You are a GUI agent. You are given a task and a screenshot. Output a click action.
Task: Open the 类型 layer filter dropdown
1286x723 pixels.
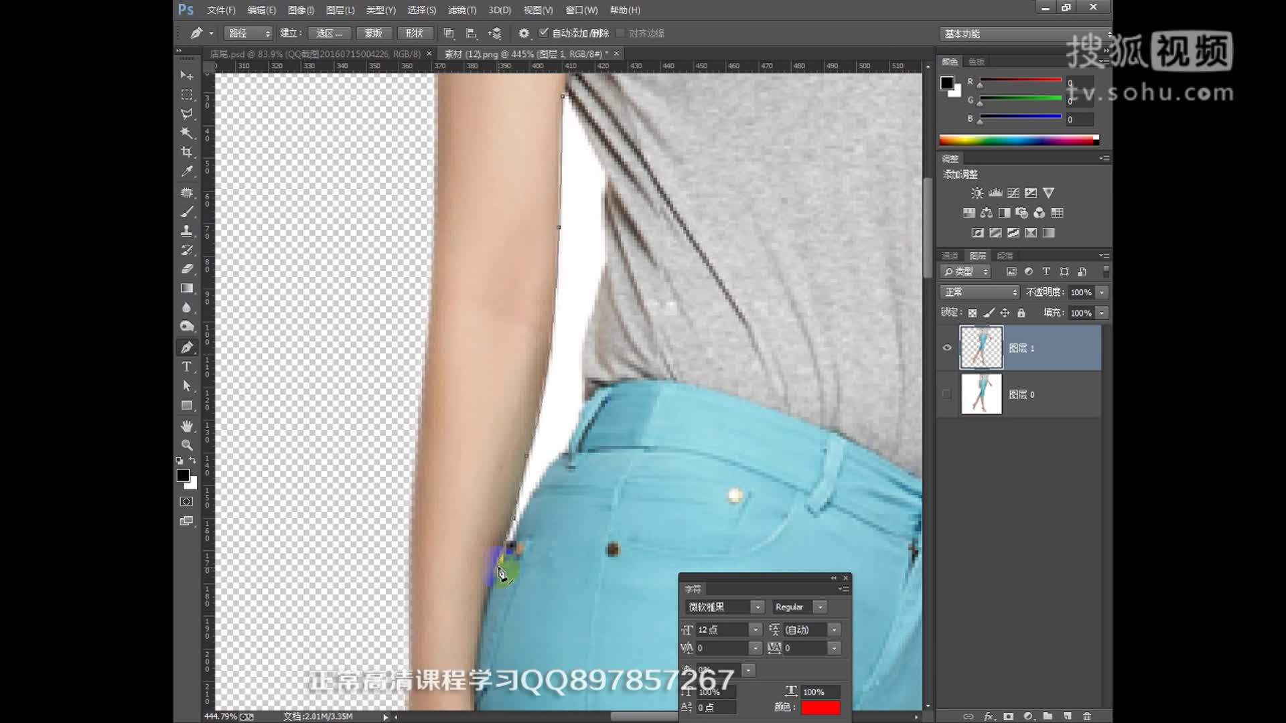pos(965,271)
